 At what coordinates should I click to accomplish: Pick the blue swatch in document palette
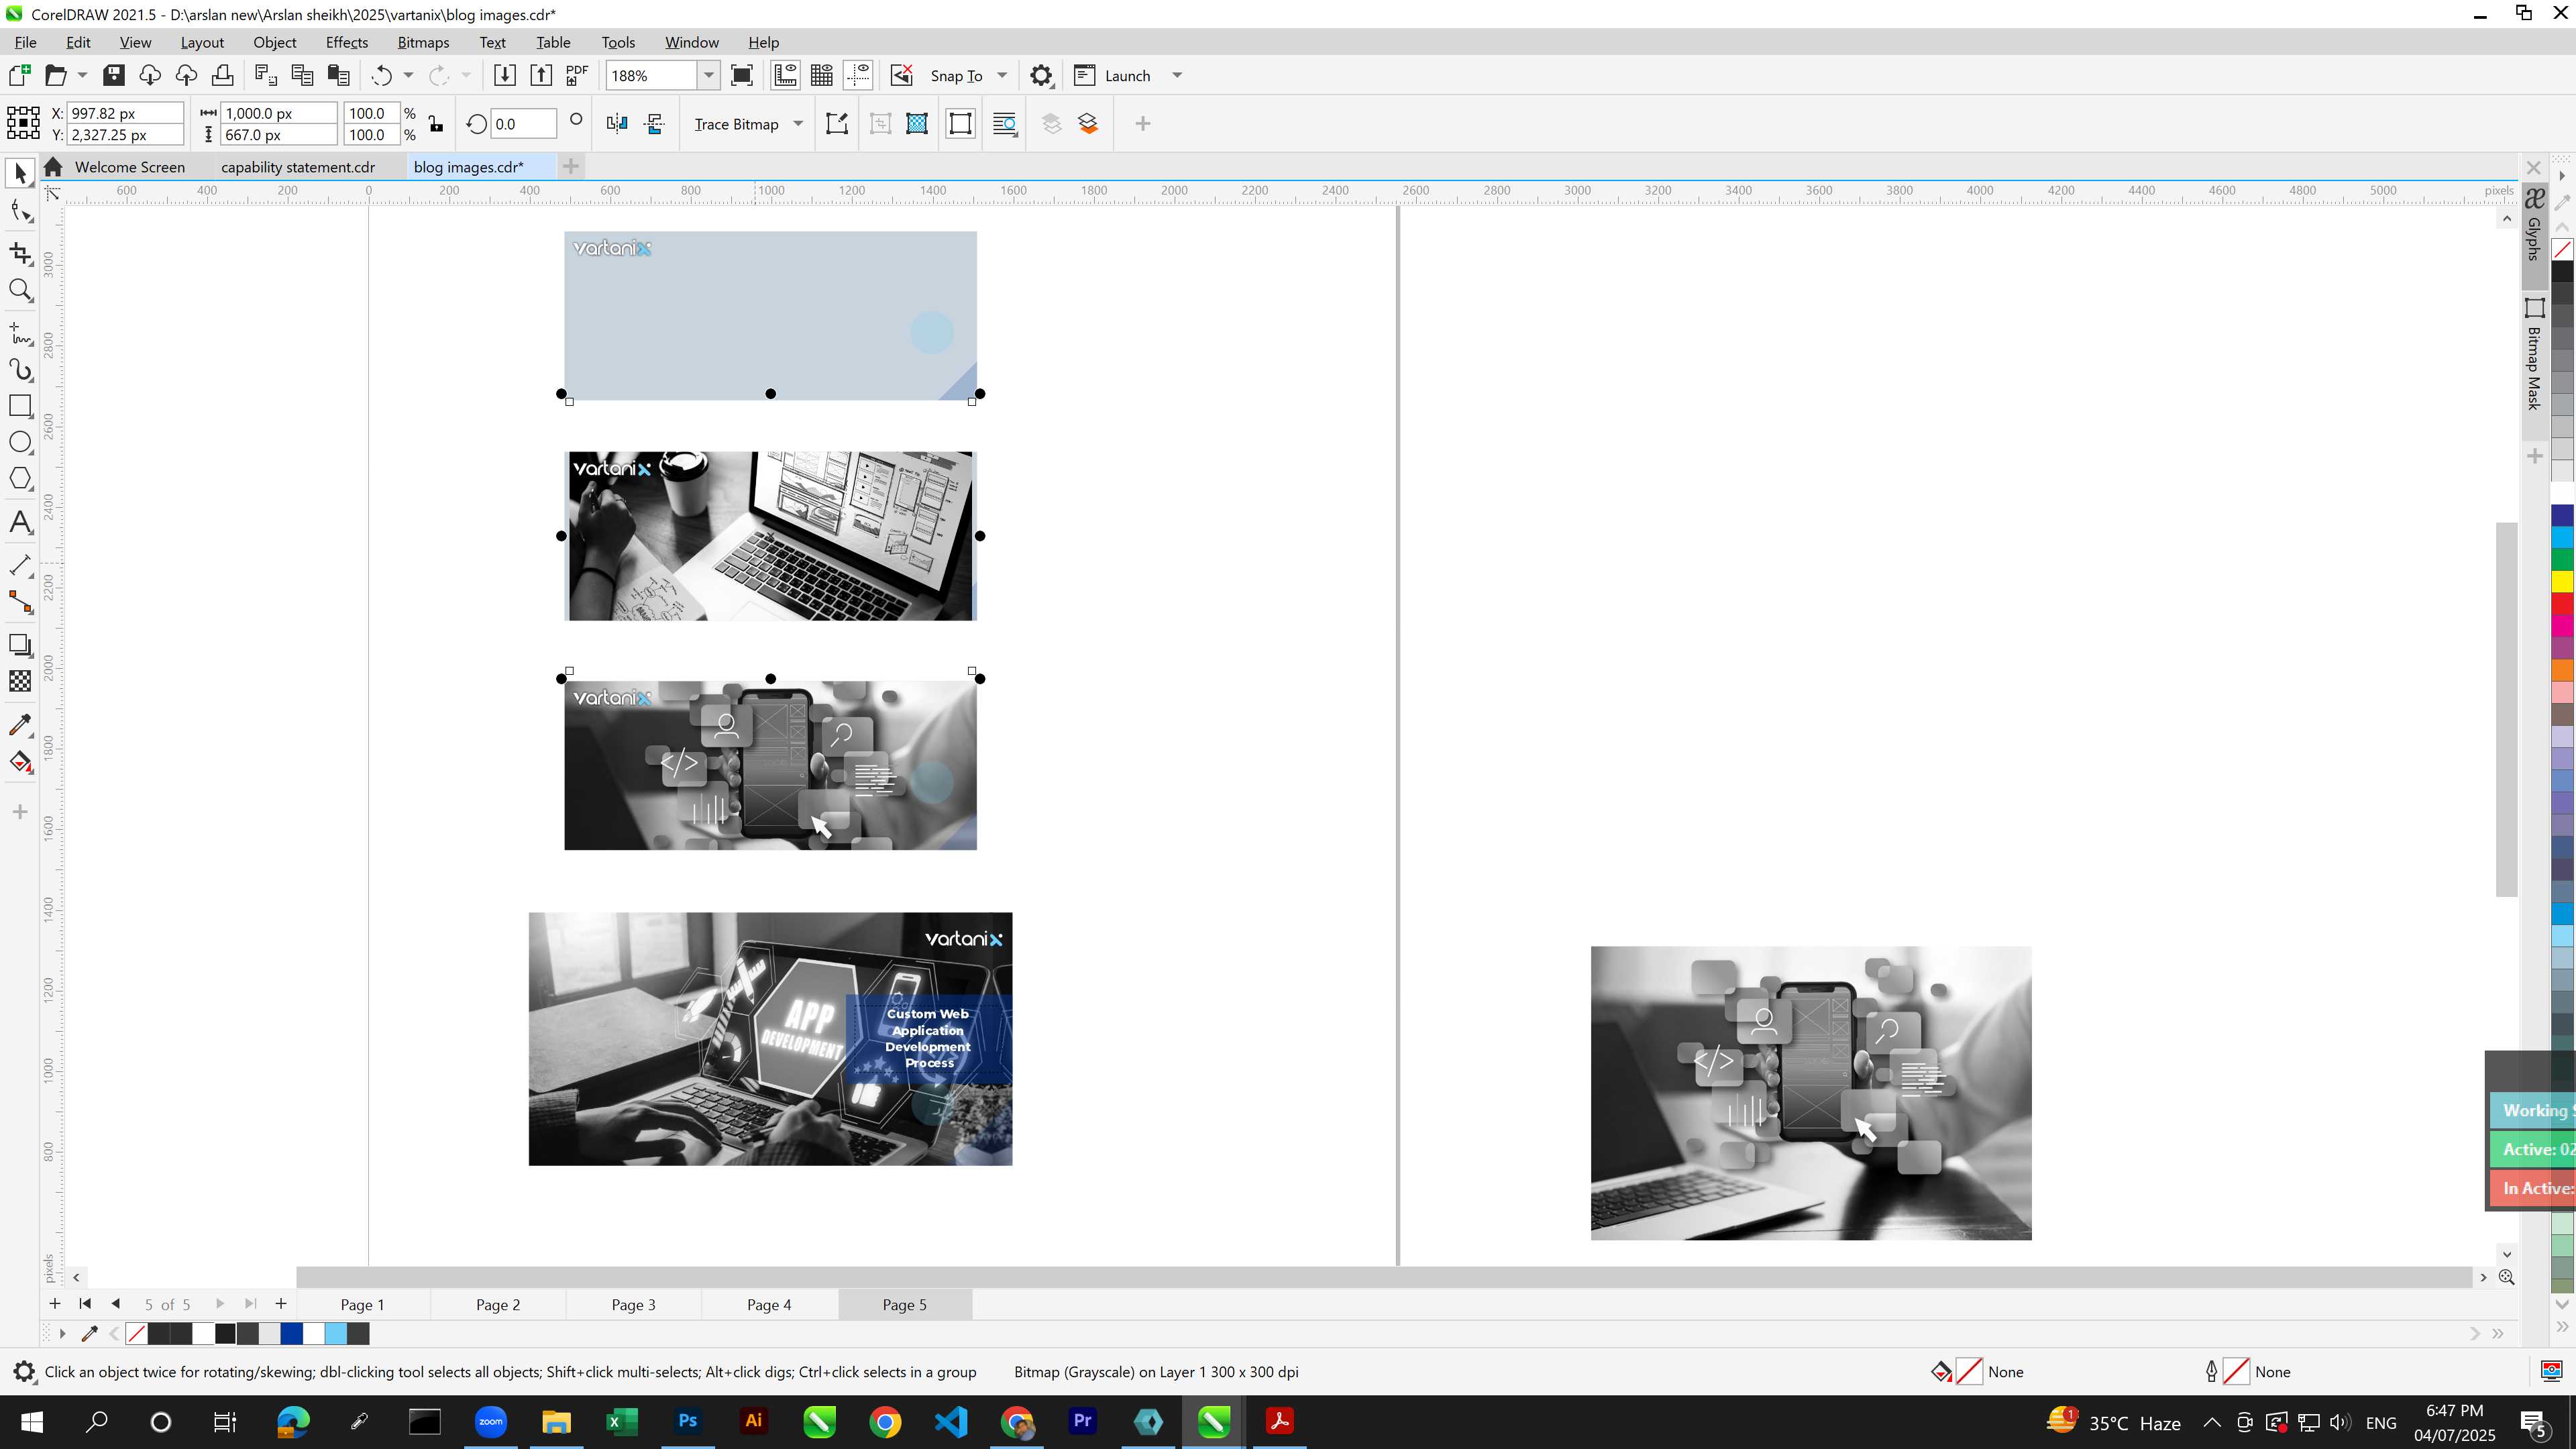(291, 1334)
